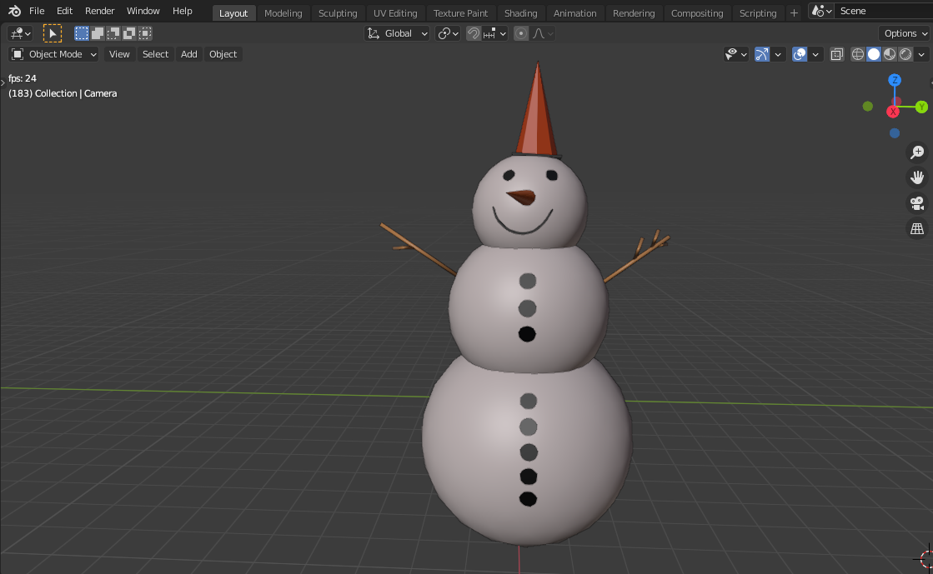Choose Extend Selection mode icon
The height and width of the screenshot is (574, 933).
(97, 33)
